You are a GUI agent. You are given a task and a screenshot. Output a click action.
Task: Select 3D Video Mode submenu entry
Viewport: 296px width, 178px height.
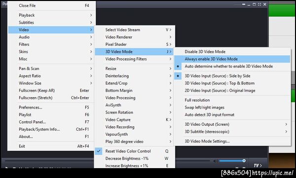click(x=134, y=52)
